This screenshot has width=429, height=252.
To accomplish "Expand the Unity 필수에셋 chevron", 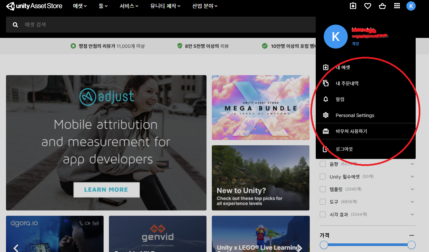I will coord(412,177).
